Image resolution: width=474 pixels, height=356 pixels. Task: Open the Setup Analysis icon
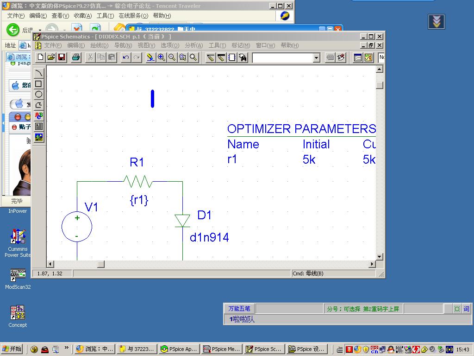pos(358,57)
